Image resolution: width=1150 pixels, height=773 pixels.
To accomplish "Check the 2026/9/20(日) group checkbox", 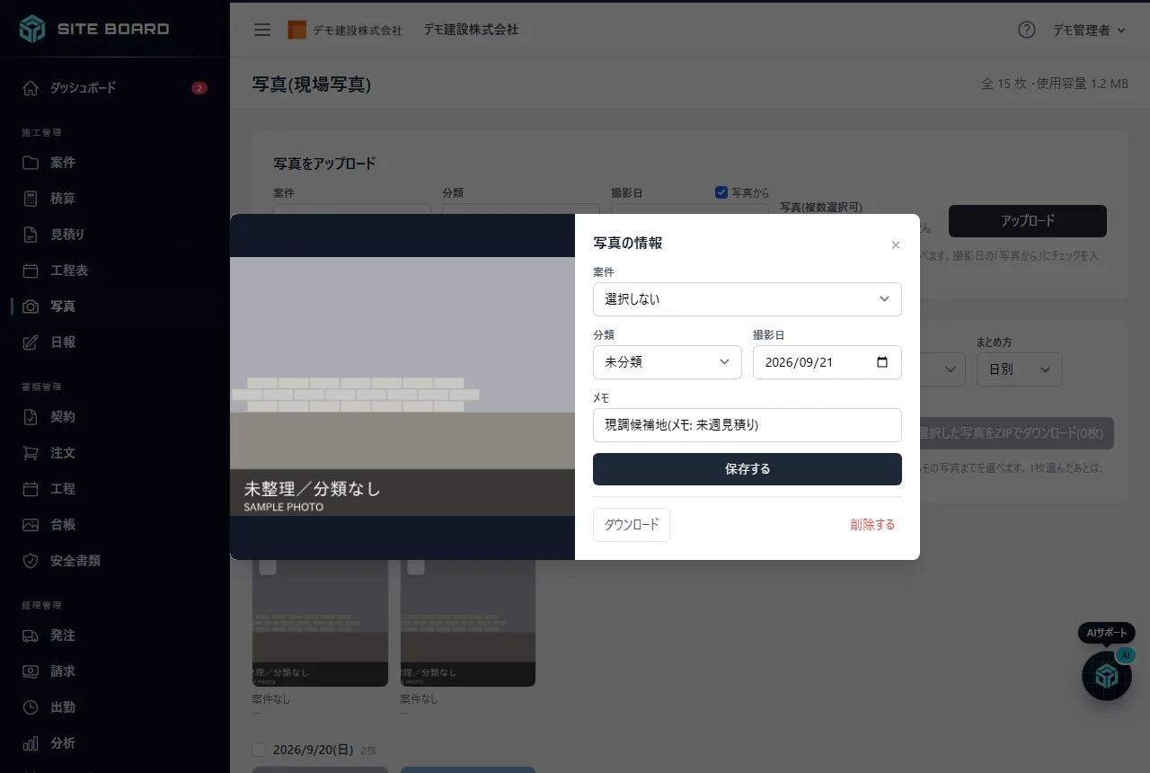I will pos(260,750).
